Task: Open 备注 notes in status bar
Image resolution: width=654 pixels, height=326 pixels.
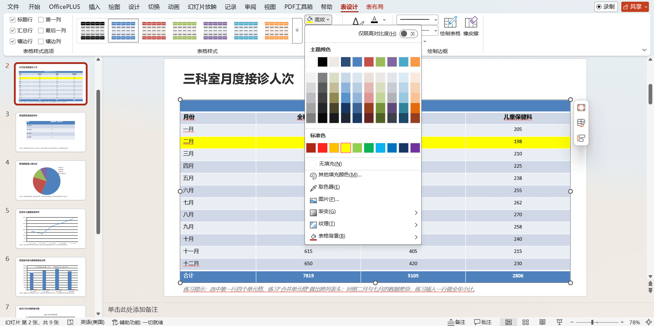Action: click(x=456, y=322)
